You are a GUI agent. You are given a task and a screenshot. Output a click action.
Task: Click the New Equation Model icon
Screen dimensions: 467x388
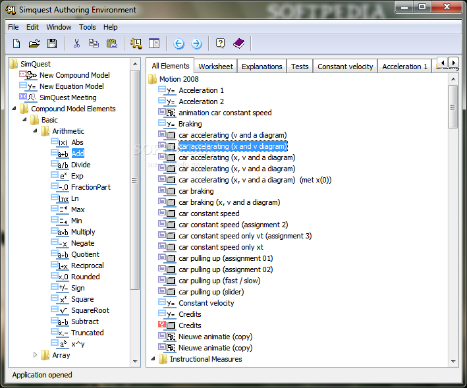(28, 86)
